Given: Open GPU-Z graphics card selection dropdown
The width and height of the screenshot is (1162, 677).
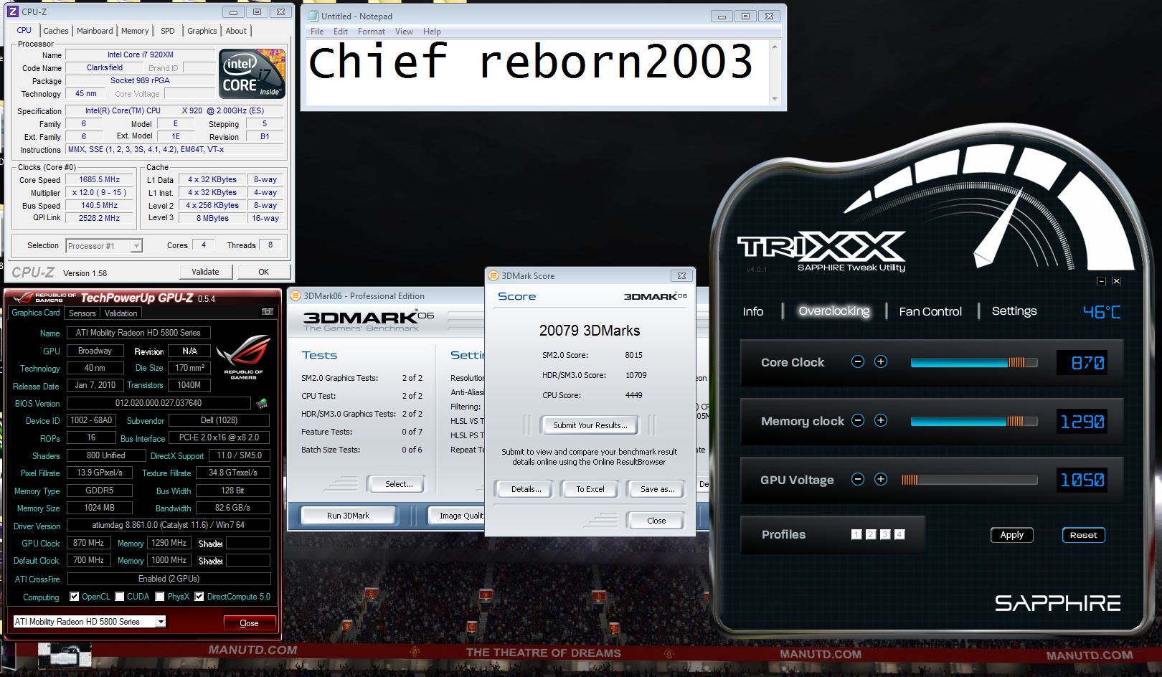Looking at the screenshot, I should tap(161, 622).
